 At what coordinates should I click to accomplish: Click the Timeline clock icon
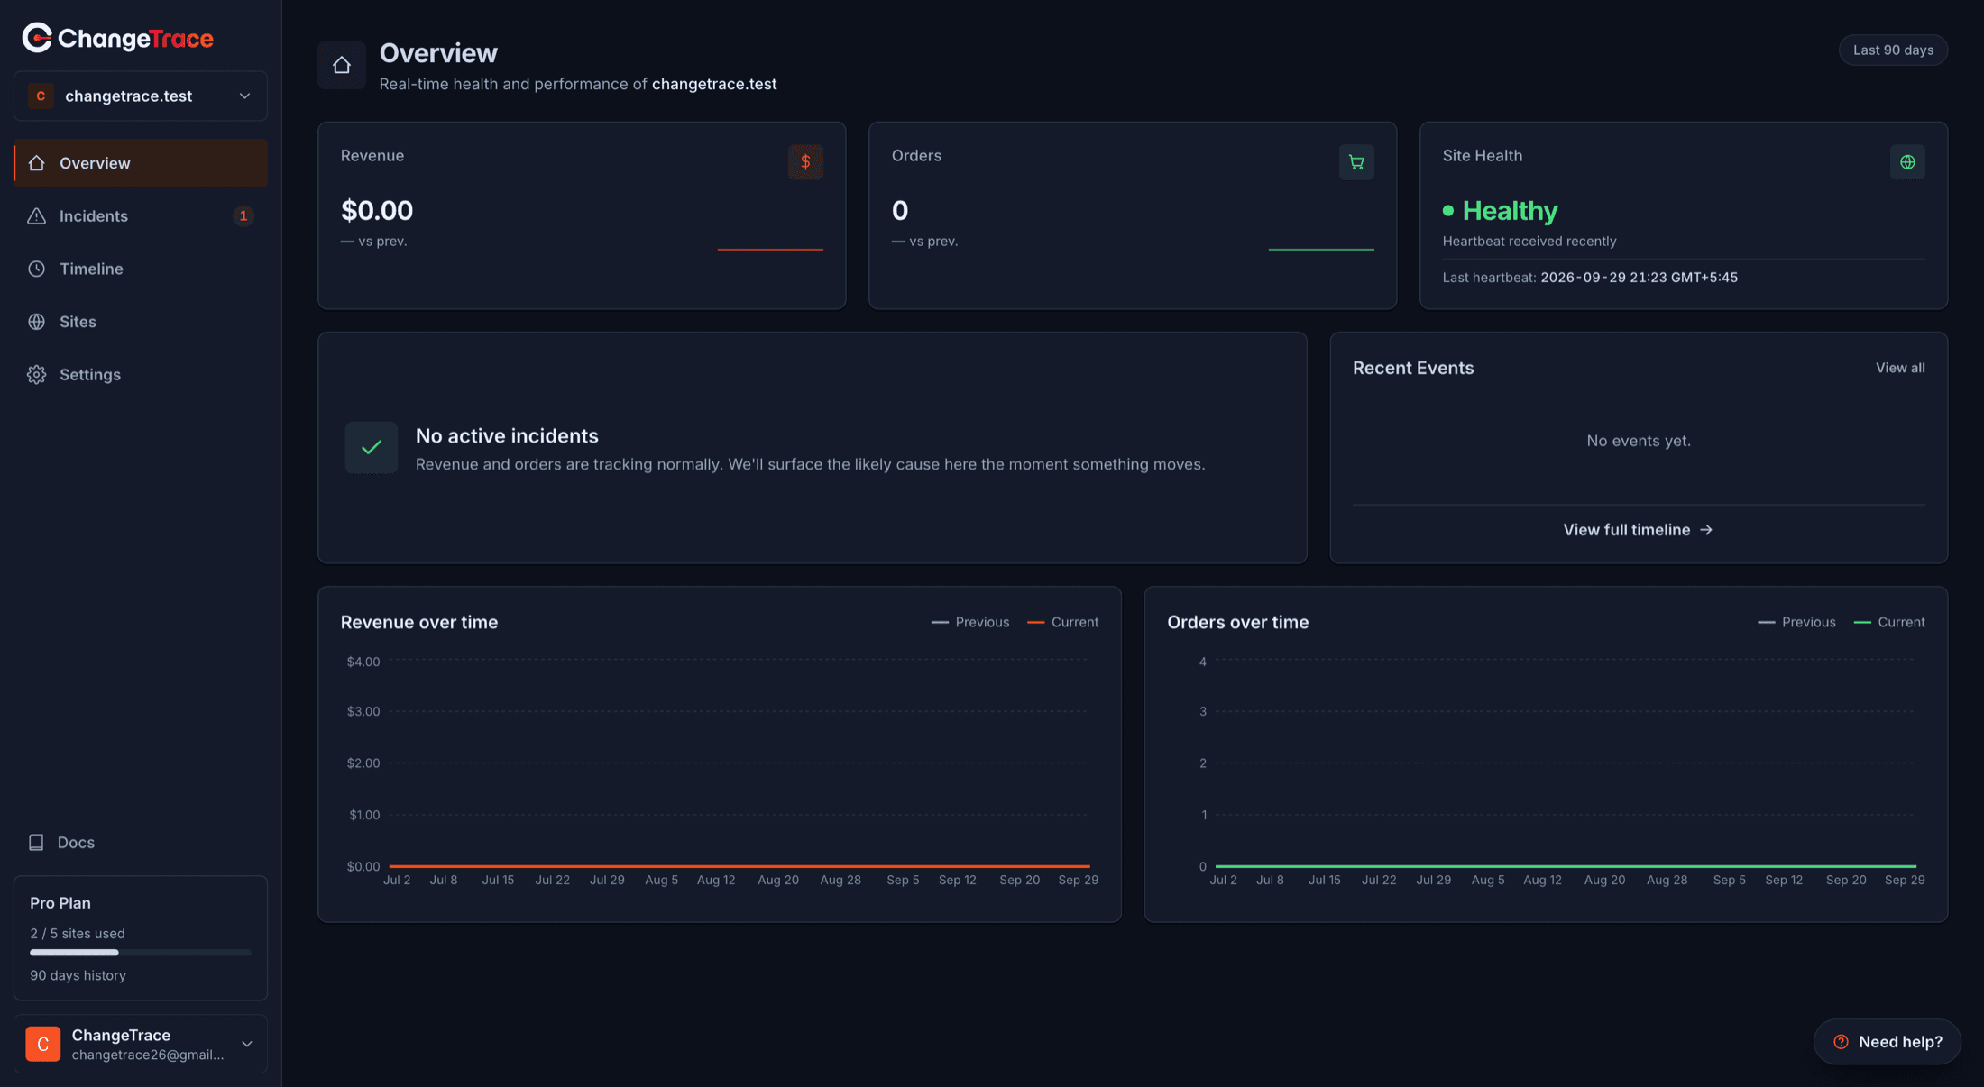[36, 269]
